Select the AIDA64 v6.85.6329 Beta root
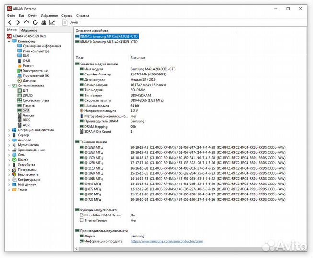The image size is (313, 258). 29,36
